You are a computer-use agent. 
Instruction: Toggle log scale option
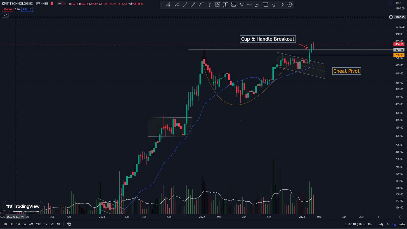point(394,224)
